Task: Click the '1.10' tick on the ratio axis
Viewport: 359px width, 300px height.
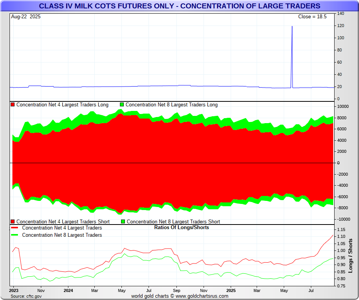Action: pyautogui.click(x=341, y=236)
